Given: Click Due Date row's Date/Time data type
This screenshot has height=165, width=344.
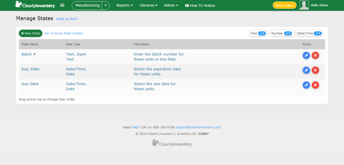Looking at the screenshot, I should [x=76, y=86].
